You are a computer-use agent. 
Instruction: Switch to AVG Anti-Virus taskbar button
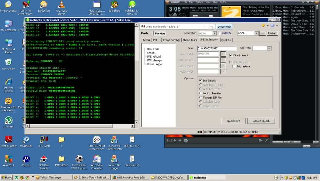point(130,178)
